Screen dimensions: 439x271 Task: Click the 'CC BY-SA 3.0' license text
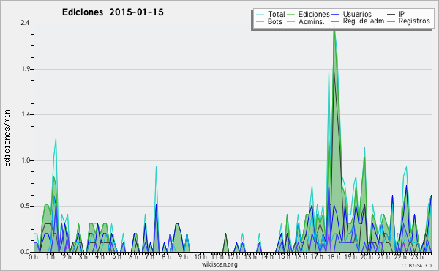[416, 266]
